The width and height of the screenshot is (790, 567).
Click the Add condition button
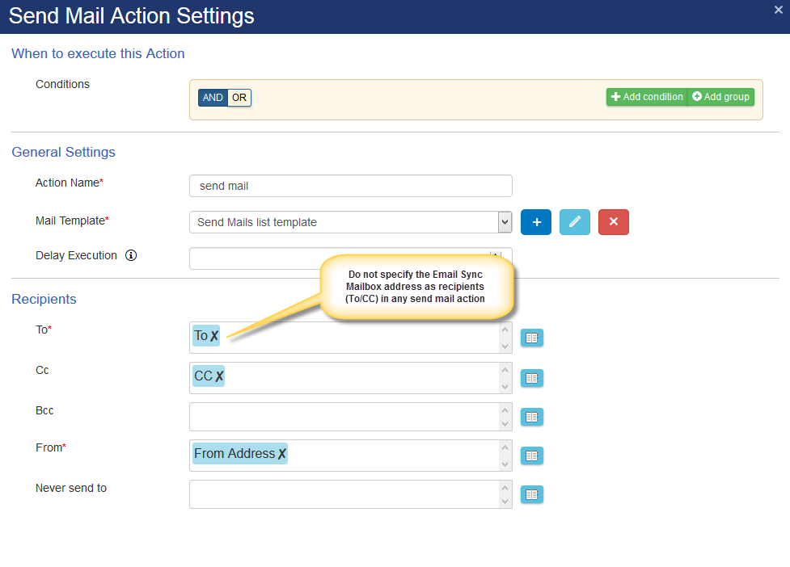[x=646, y=97]
